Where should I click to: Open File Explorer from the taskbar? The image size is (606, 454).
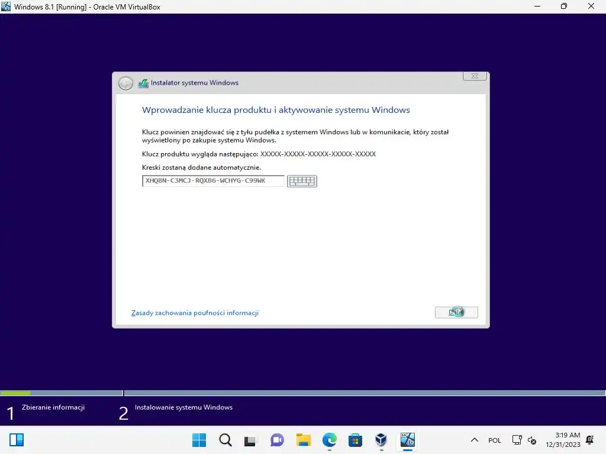click(304, 440)
